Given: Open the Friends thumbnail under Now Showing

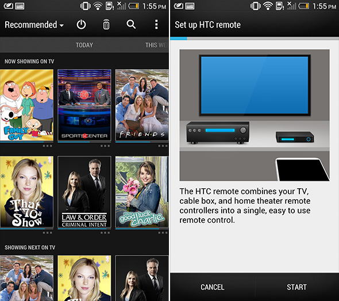Looking at the screenshot, I should [x=142, y=105].
